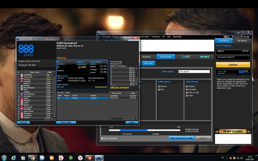Expand the Local time zone dropdown

click(x=239, y=37)
